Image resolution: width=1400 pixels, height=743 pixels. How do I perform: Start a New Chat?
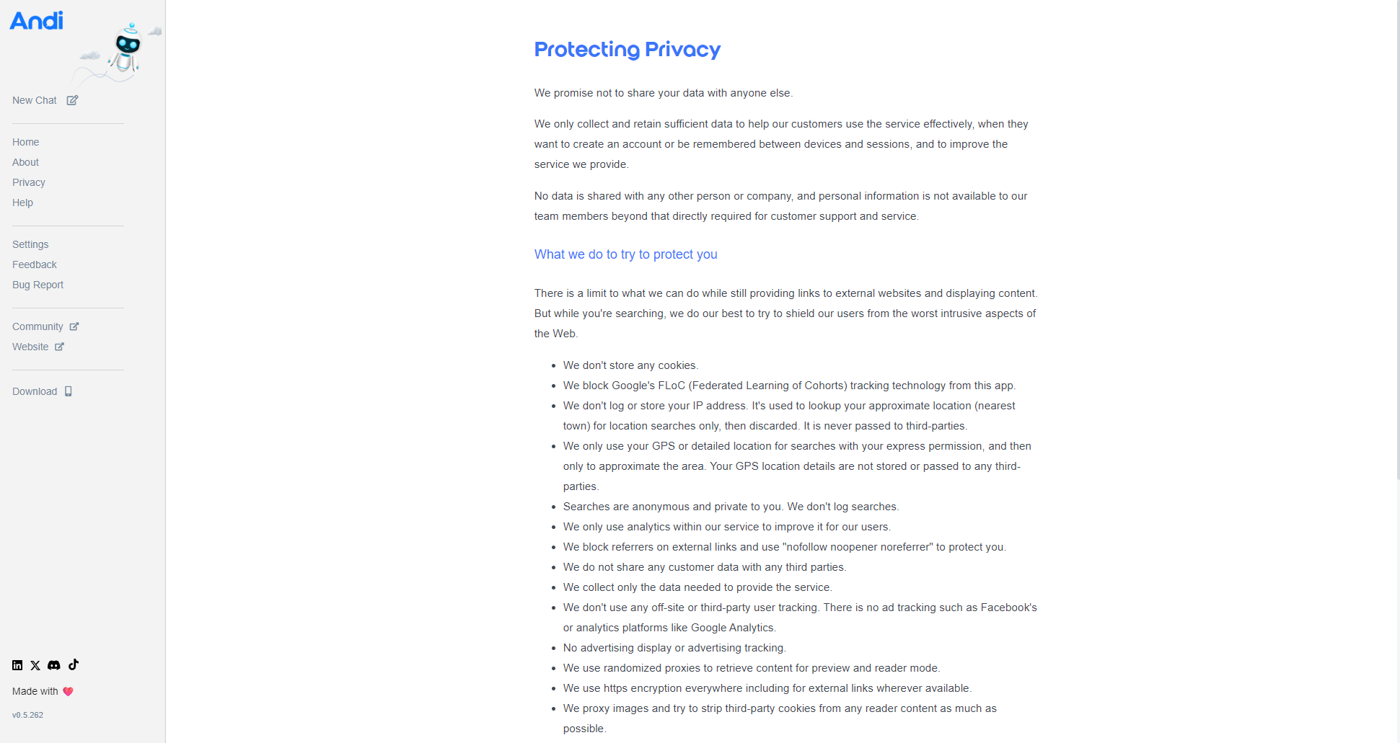[35, 100]
